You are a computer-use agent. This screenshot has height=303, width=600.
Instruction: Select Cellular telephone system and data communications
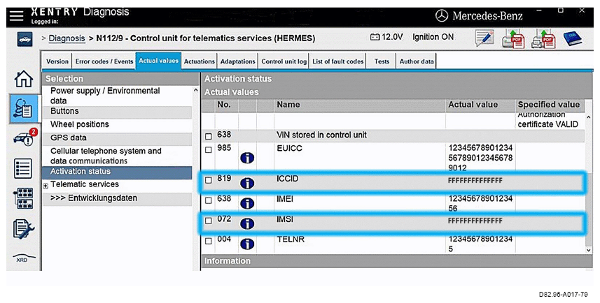coord(117,156)
